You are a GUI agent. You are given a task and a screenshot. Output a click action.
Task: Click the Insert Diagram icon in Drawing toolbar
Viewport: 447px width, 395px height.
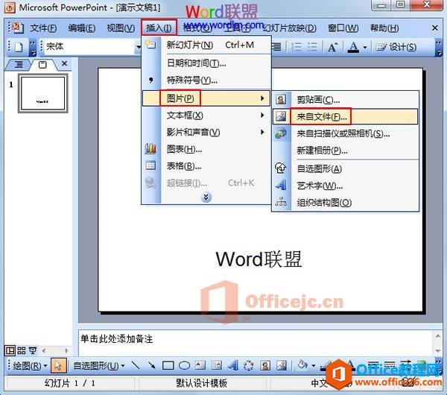pyautogui.click(x=249, y=365)
